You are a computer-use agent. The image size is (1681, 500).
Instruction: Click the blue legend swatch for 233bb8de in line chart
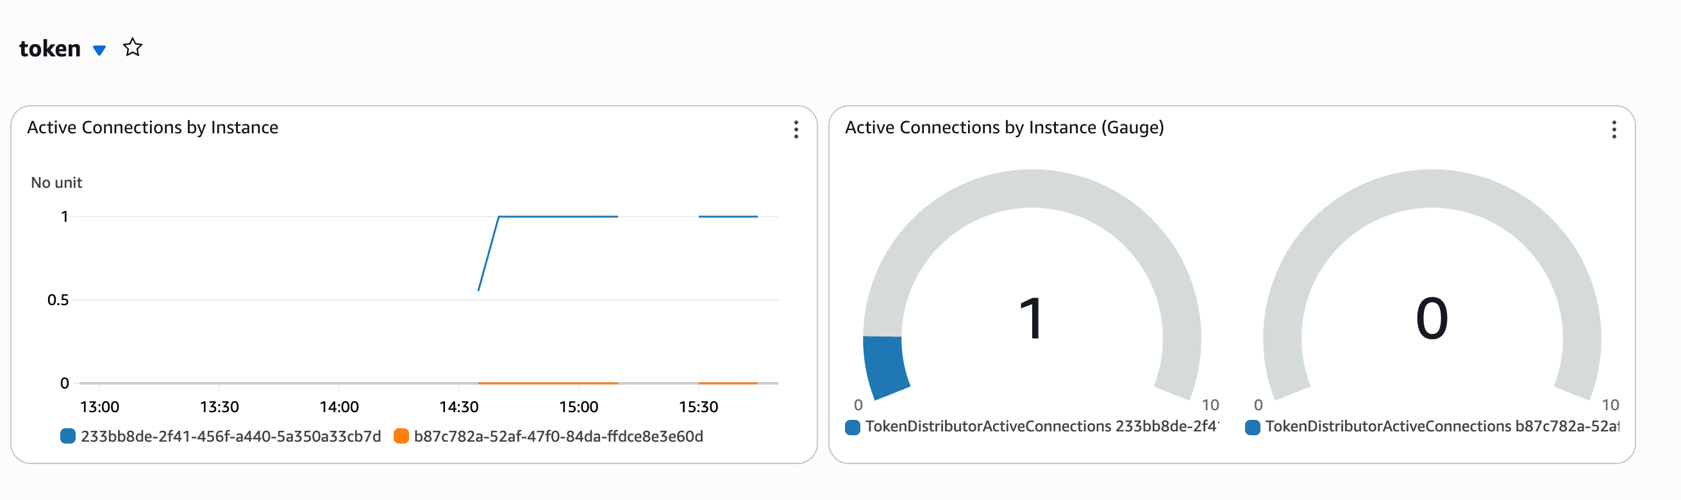point(68,436)
